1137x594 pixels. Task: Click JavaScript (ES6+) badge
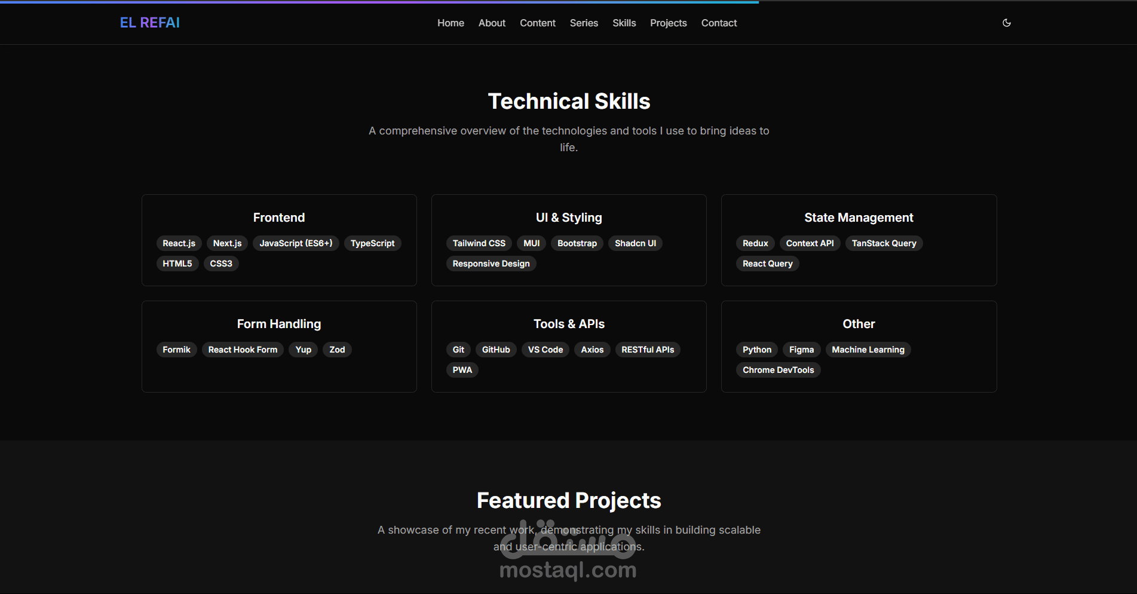(296, 243)
